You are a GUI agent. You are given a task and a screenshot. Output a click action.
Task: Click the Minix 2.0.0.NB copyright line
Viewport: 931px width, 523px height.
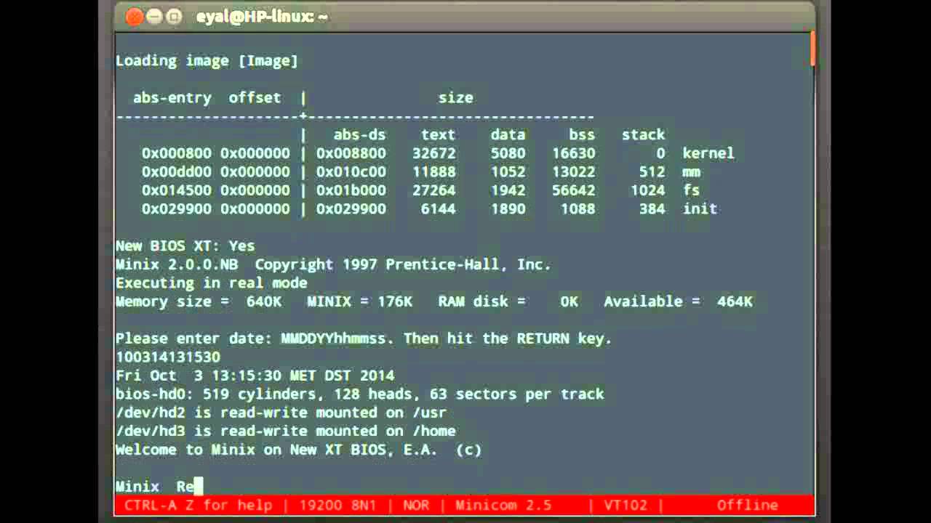coord(333,264)
